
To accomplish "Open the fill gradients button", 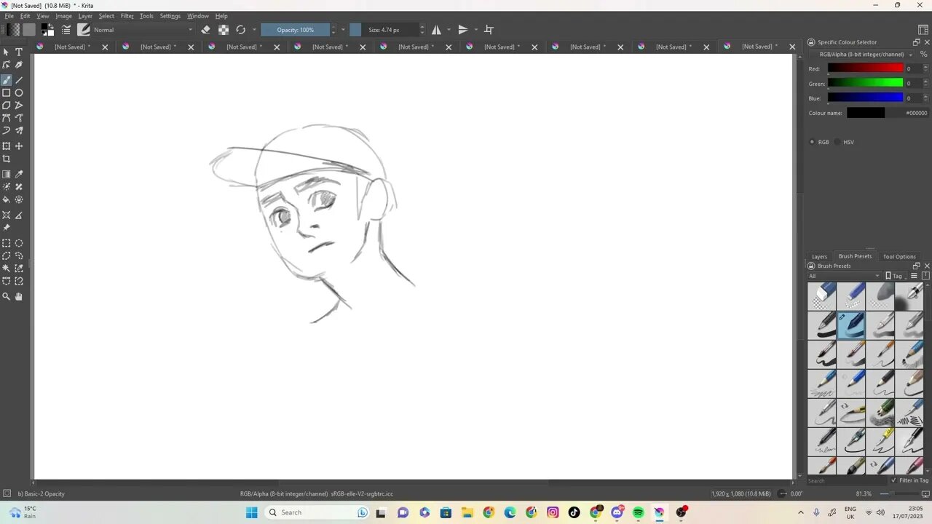I will [x=12, y=30].
